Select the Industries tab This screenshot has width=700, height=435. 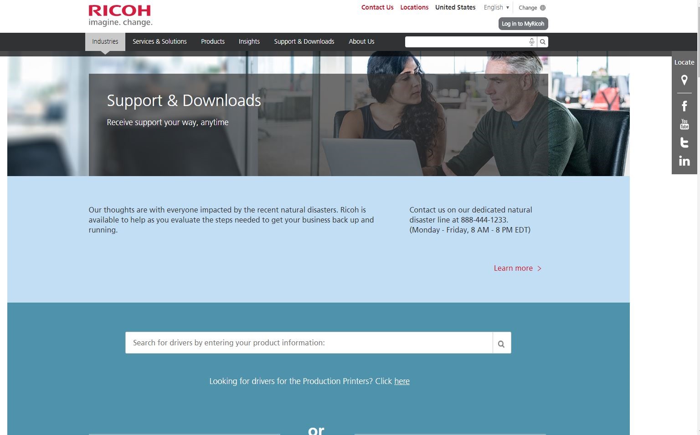click(x=104, y=41)
